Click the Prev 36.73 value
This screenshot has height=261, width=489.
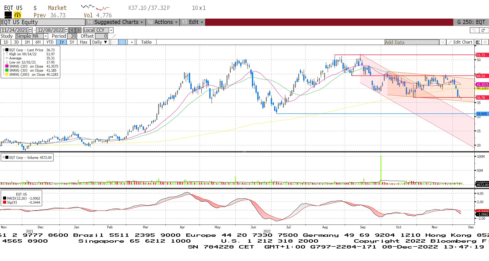(50, 15)
